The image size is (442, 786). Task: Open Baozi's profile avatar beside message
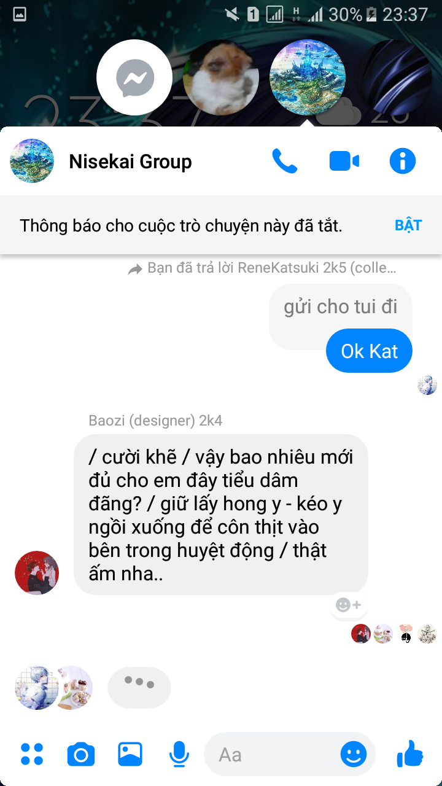[x=37, y=572]
